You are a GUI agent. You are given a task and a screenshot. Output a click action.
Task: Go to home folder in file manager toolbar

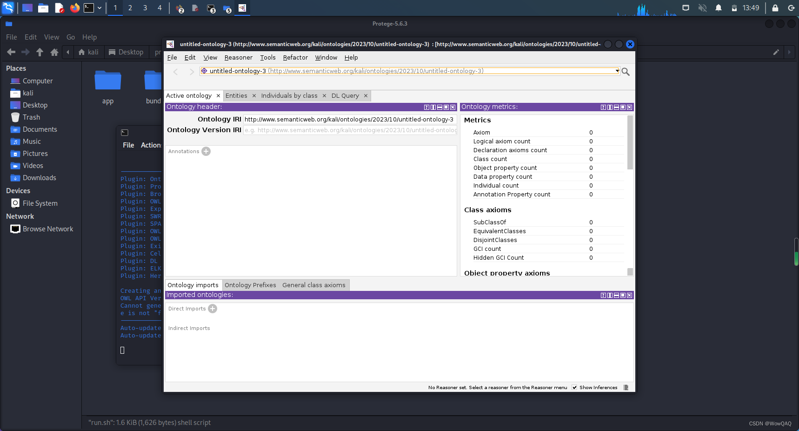click(54, 52)
